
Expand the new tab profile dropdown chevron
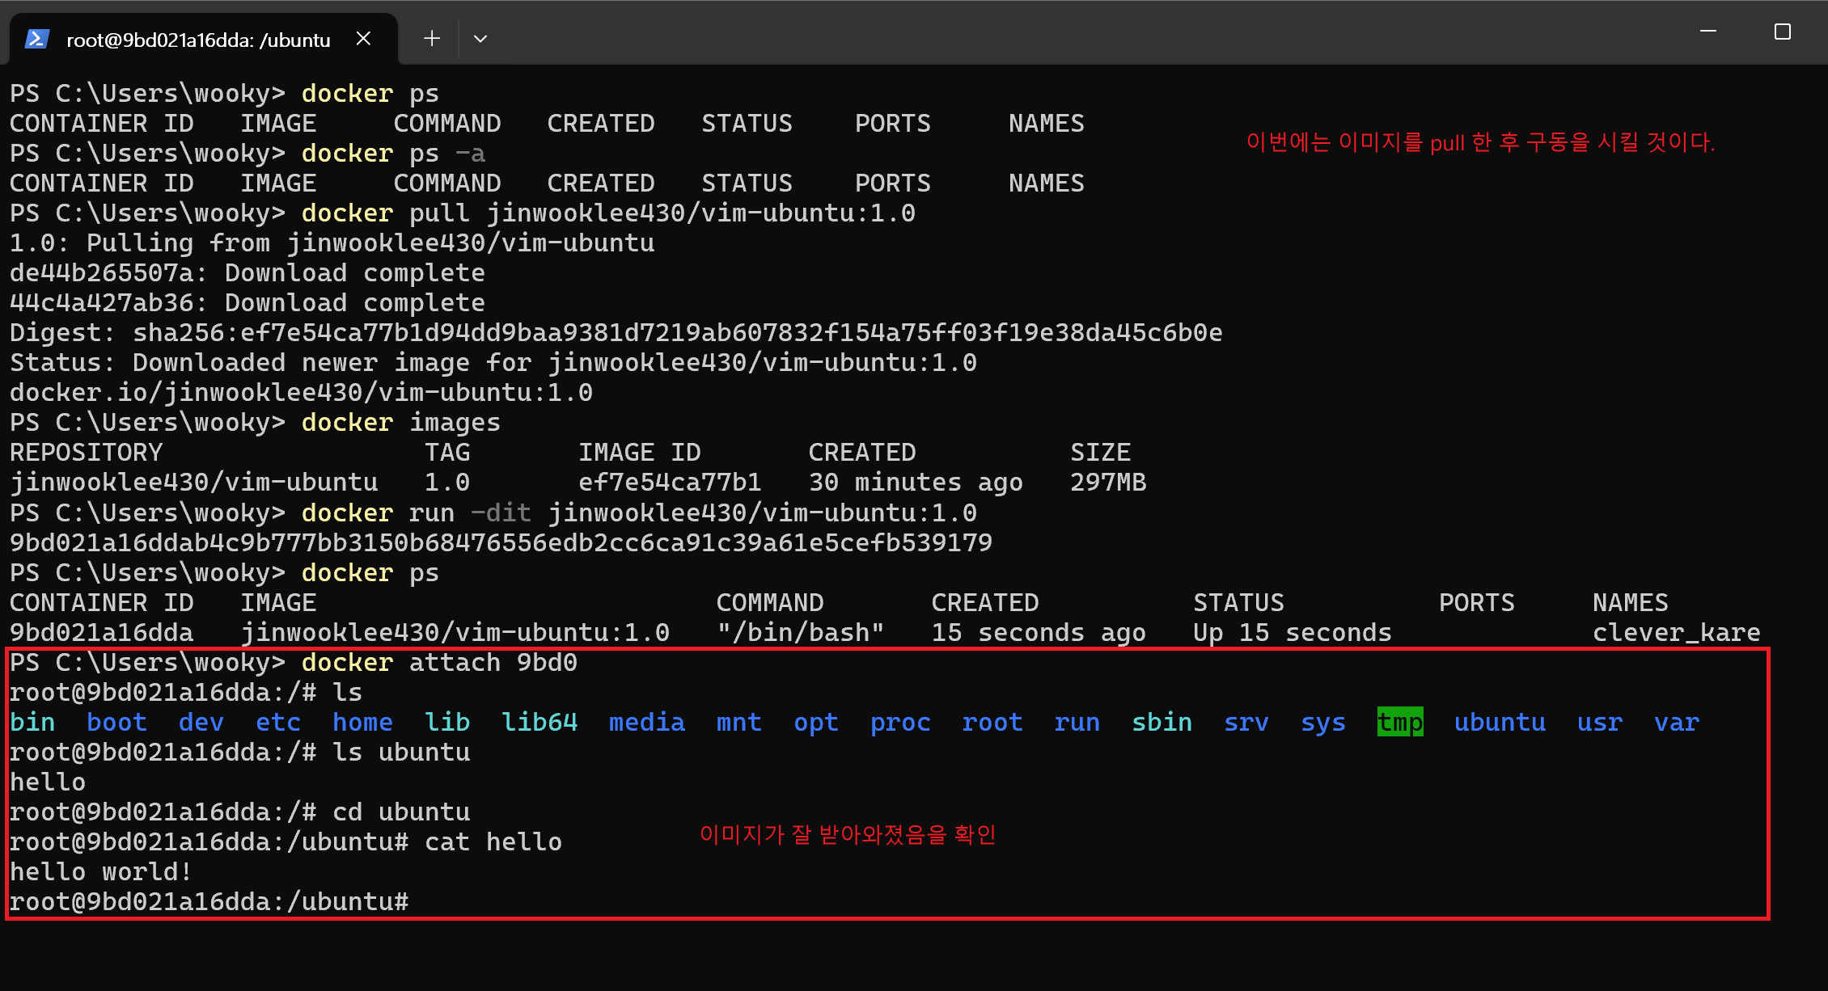[480, 39]
